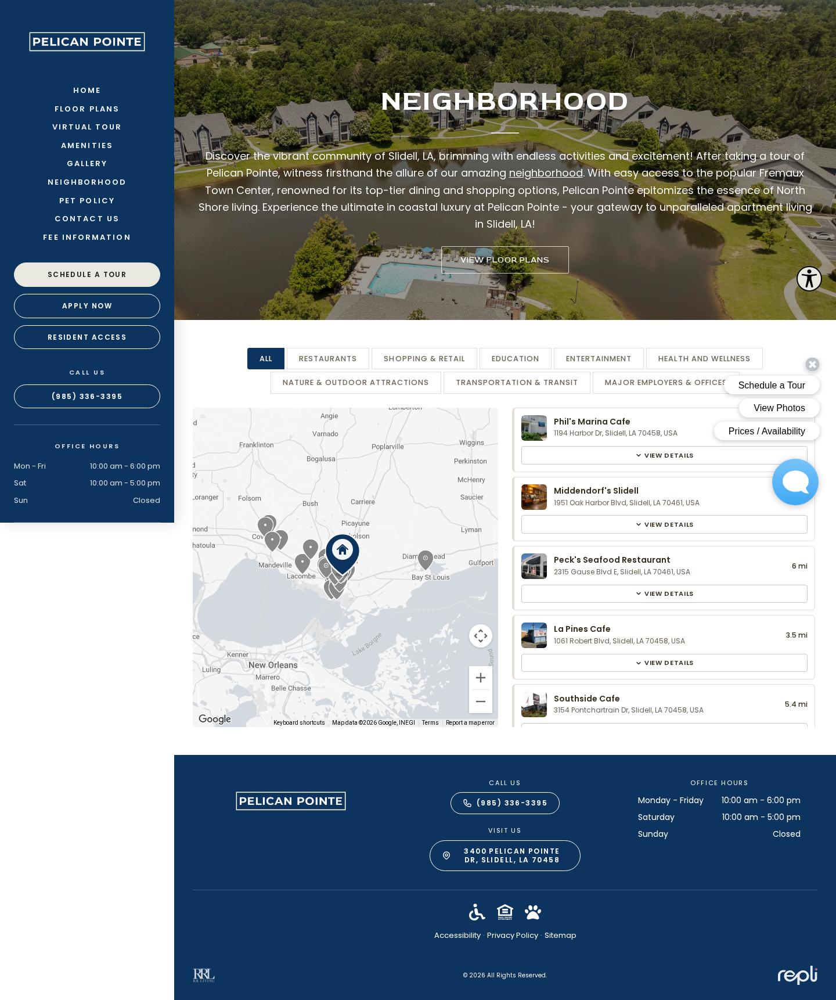Click the wheelchair accessibility icon in footer
The width and height of the screenshot is (836, 1000).
477,912
